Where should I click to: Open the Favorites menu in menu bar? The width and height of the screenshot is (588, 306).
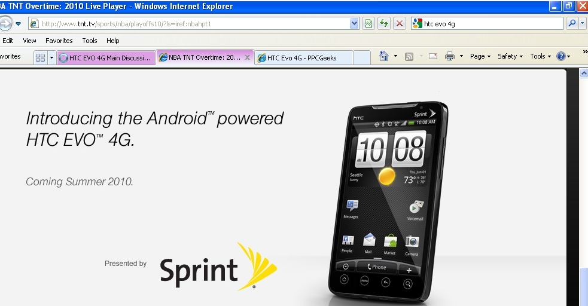[59, 41]
